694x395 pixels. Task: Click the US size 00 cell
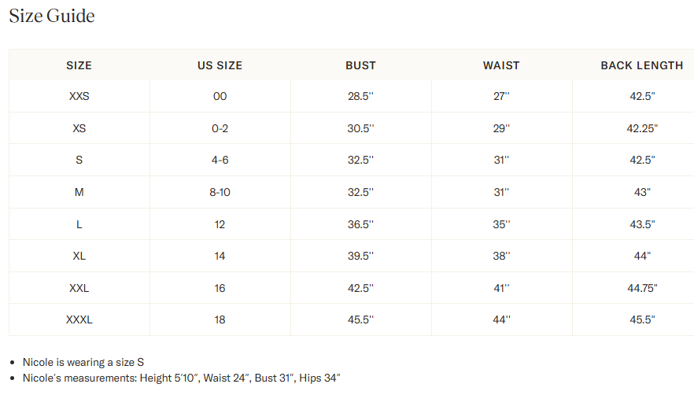[x=220, y=96]
